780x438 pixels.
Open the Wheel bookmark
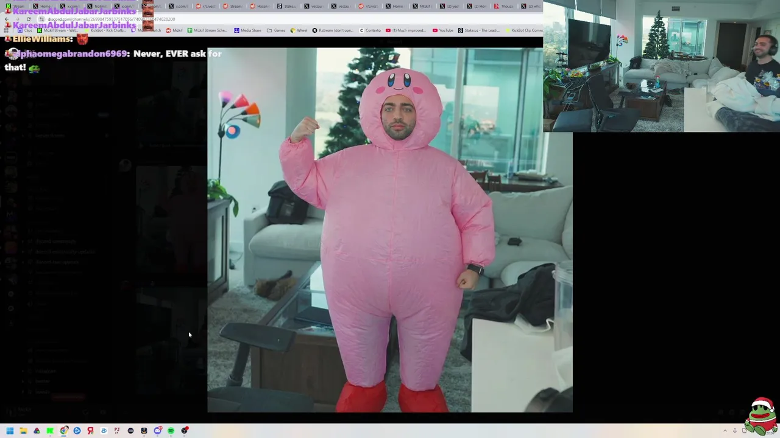(x=299, y=30)
